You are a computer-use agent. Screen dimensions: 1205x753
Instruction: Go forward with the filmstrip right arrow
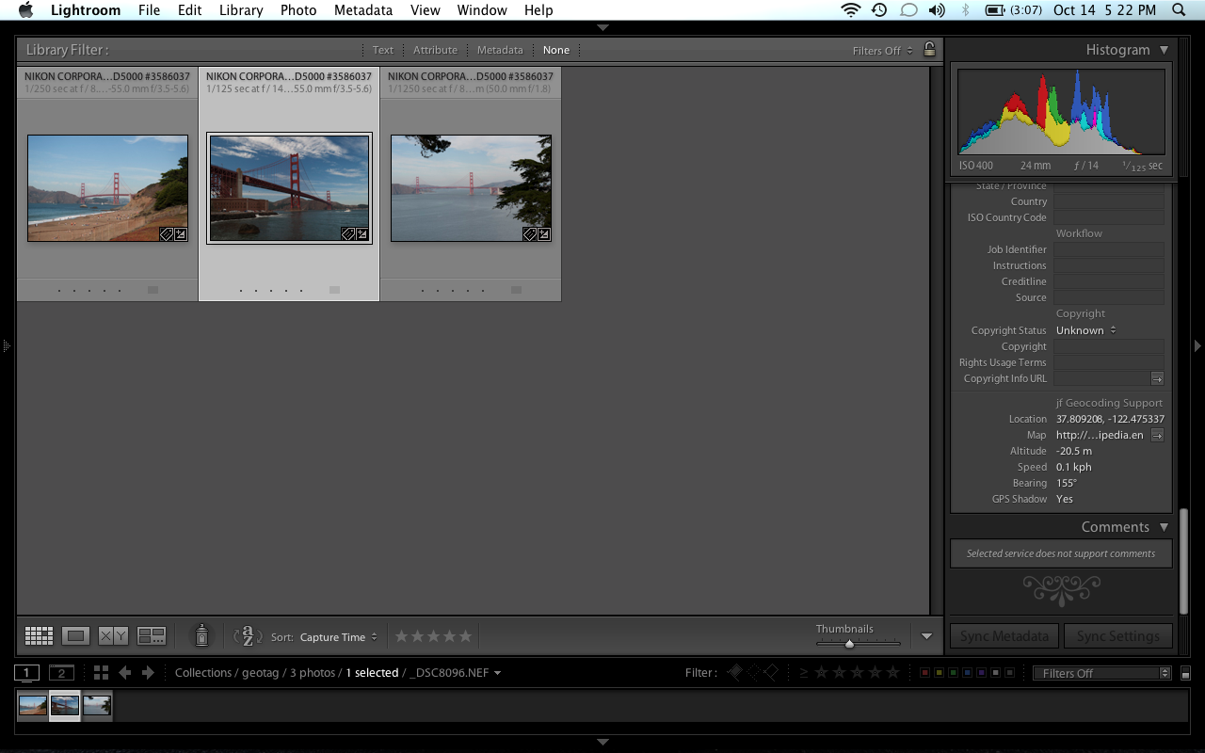[x=148, y=673]
